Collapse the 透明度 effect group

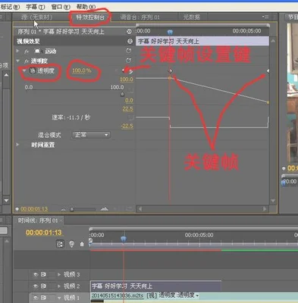point(17,61)
